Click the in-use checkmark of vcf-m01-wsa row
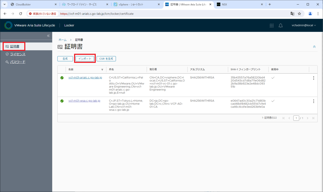Image resolution: width=323 pixels, height=192 pixels. tap(273, 101)
